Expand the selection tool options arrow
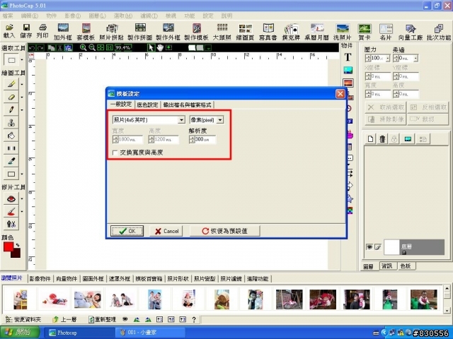Screen dimensions: 453x339 [x=22, y=60]
